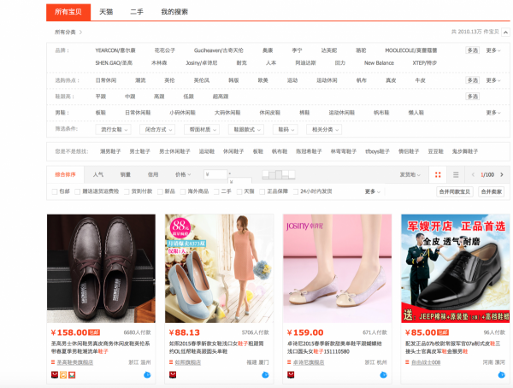Click 多选 button in the 品牌 row
This screenshot has width=513, height=388.
coord(473,50)
